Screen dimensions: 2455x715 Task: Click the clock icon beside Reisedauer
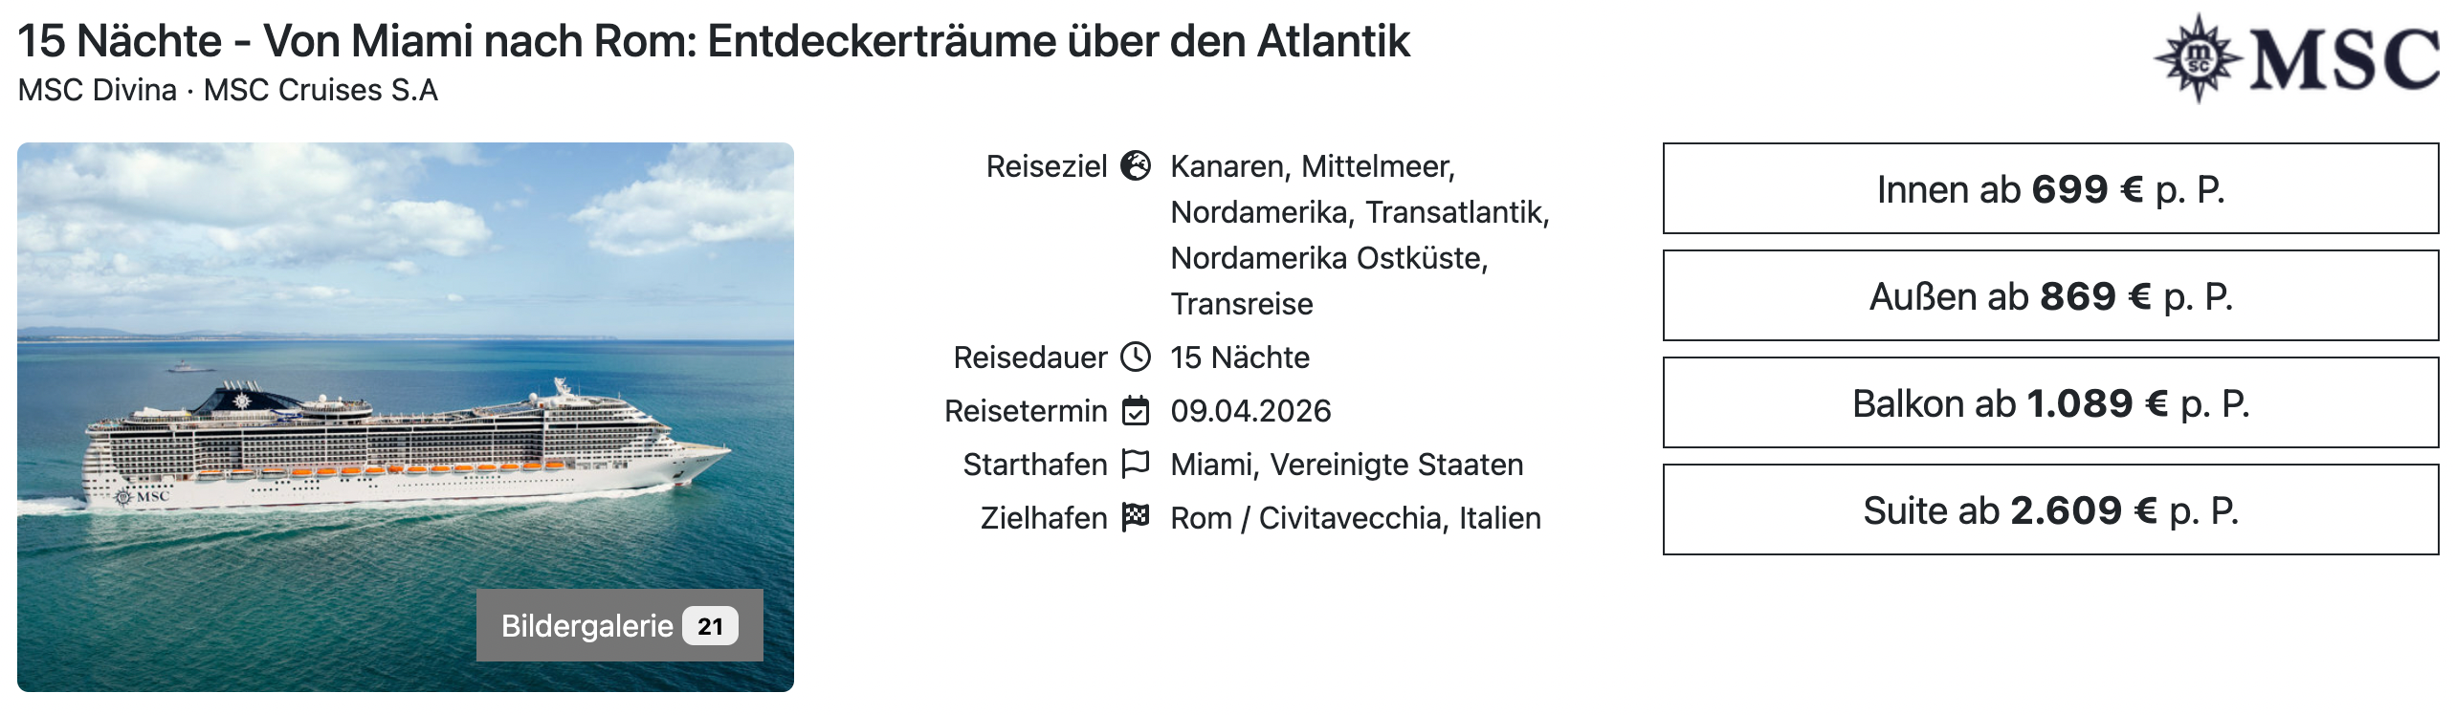[1136, 357]
